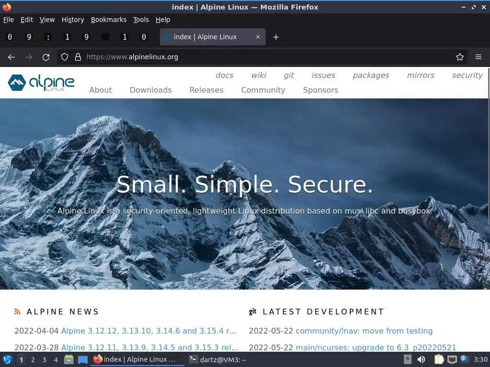
Task: Open the issues link
Action: [x=323, y=75]
